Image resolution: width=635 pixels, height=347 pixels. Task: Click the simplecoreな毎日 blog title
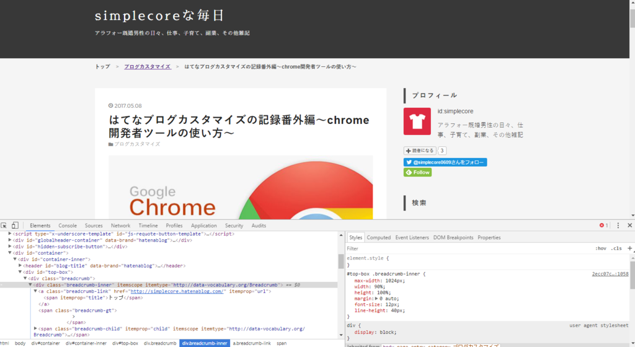coord(159,15)
